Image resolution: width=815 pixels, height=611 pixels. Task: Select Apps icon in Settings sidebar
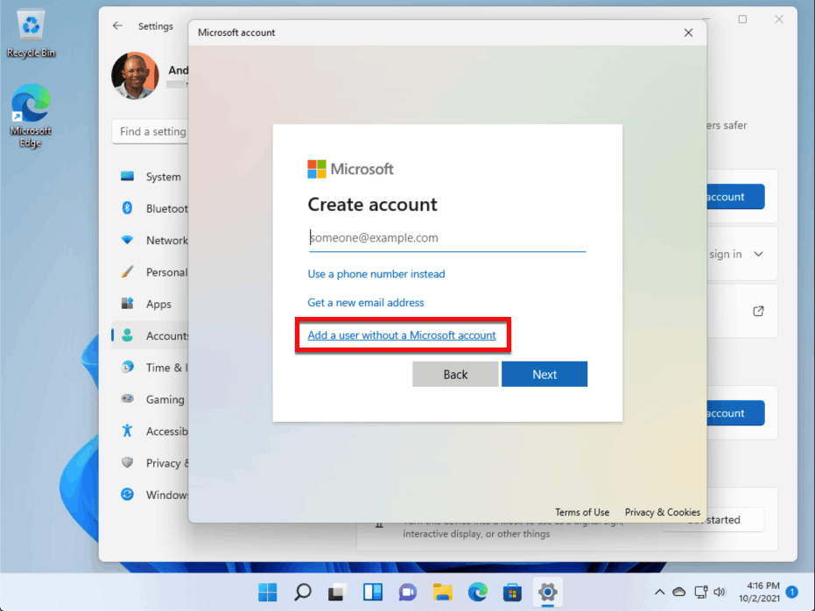coord(127,304)
